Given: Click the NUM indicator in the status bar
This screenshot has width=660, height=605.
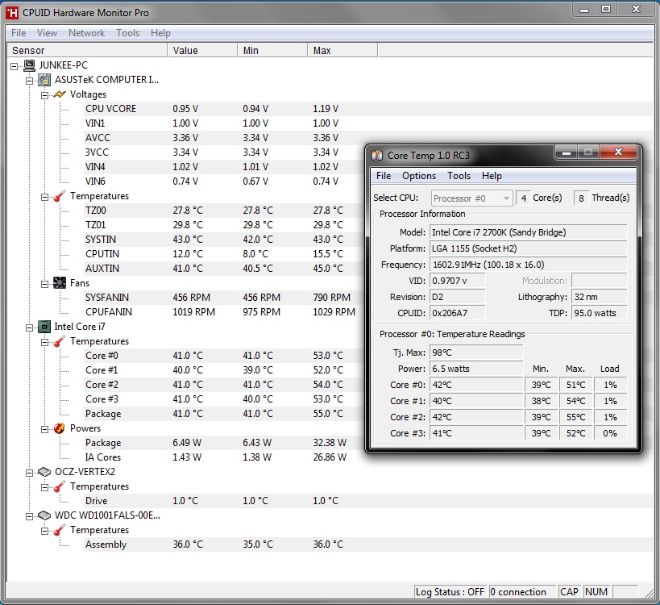Looking at the screenshot, I should (596, 592).
